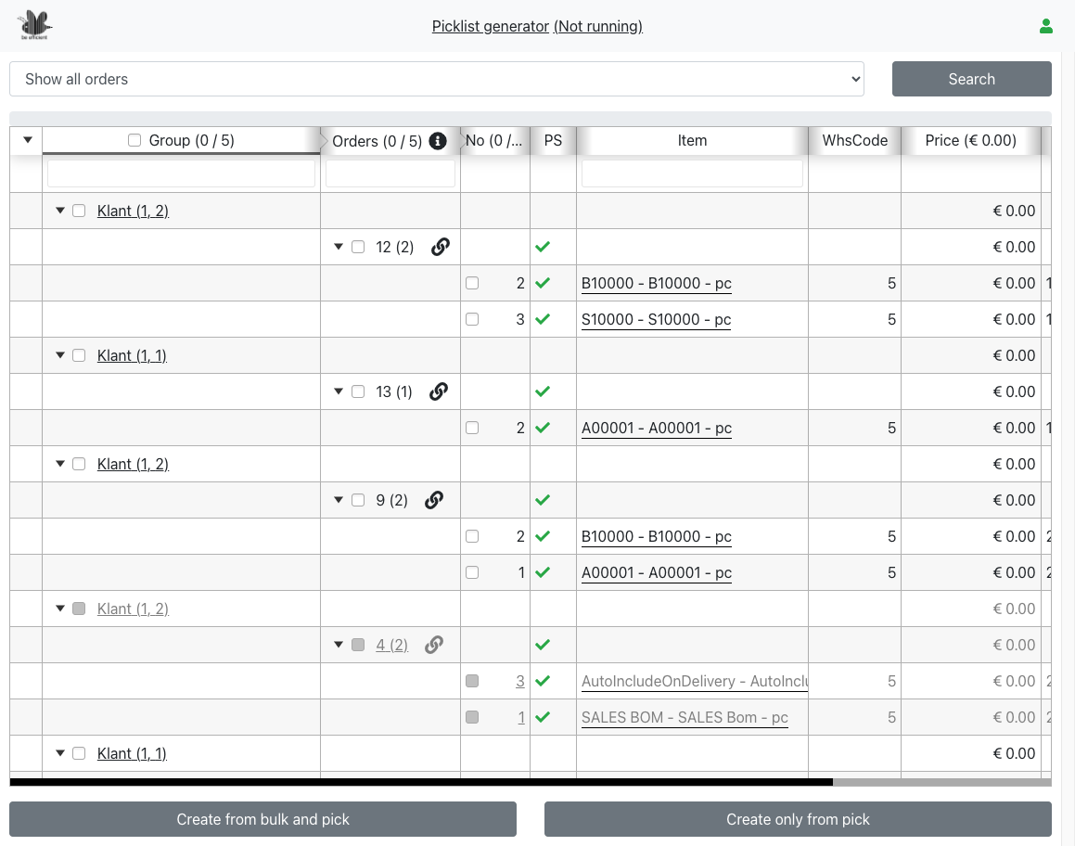The width and height of the screenshot is (1075, 846).
Task: Open the Show all orders dropdown
Action: coord(436,79)
